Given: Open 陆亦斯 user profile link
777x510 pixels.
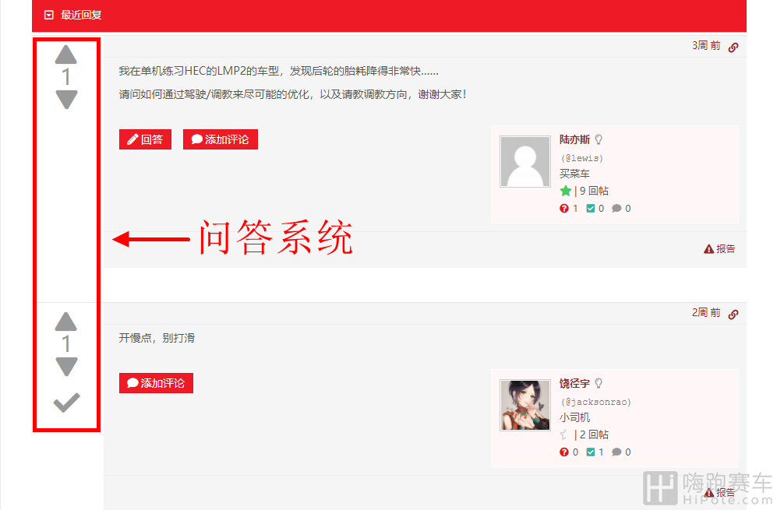Looking at the screenshot, I should pos(575,139).
